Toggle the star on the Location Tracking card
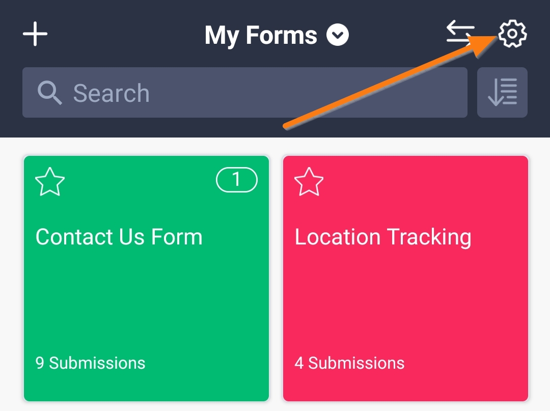550x411 pixels. pyautogui.click(x=309, y=182)
